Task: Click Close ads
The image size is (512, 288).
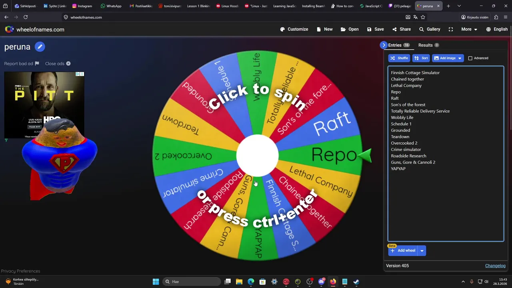Action: pyautogui.click(x=58, y=64)
